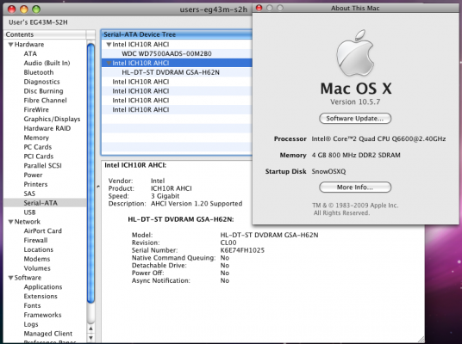Click the sidebar scroll up arrow

pos(91,329)
